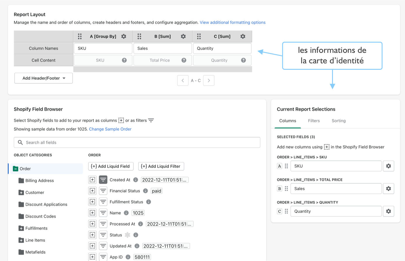Viewport: 405px width, 261px height.
Task: Open settings gear for column C [Sum]
Action: (243, 36)
